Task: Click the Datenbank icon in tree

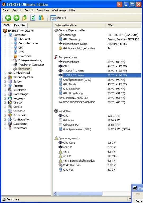Action: (10, 124)
